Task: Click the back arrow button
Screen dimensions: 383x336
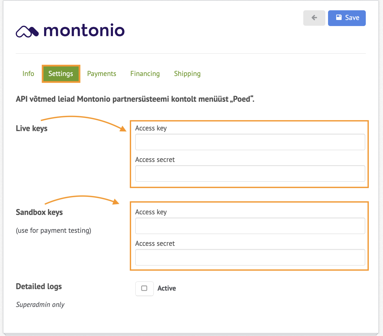Action: [x=314, y=18]
